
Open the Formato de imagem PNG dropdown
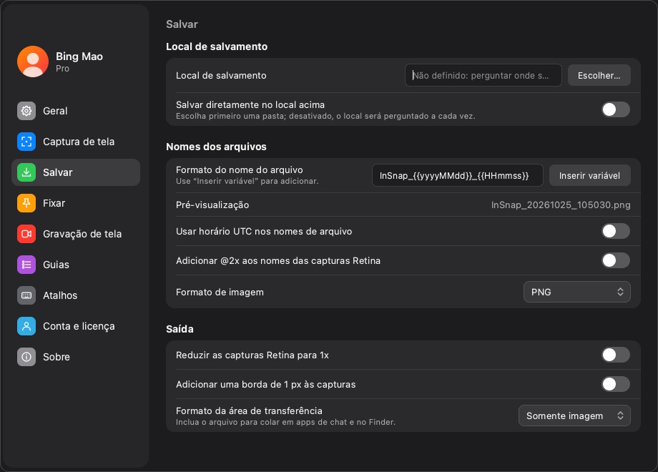[577, 292]
